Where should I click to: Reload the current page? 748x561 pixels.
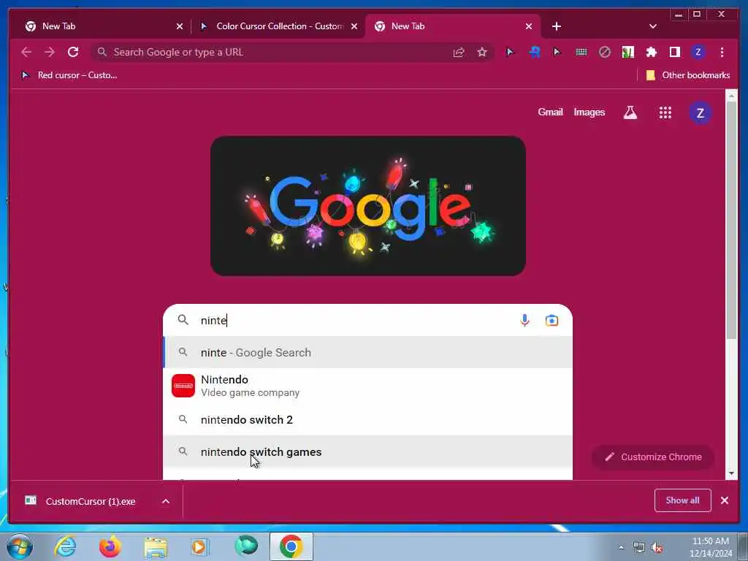(73, 52)
